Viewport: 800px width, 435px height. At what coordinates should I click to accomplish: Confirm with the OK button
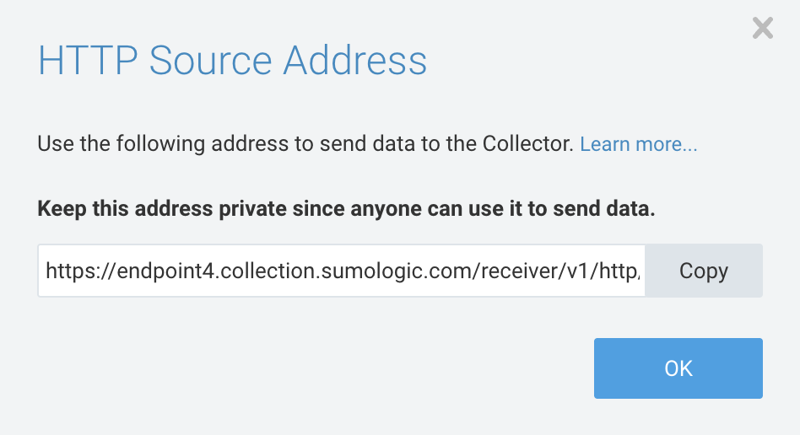pos(678,368)
